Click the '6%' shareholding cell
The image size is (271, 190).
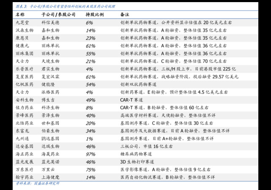point(89,23)
